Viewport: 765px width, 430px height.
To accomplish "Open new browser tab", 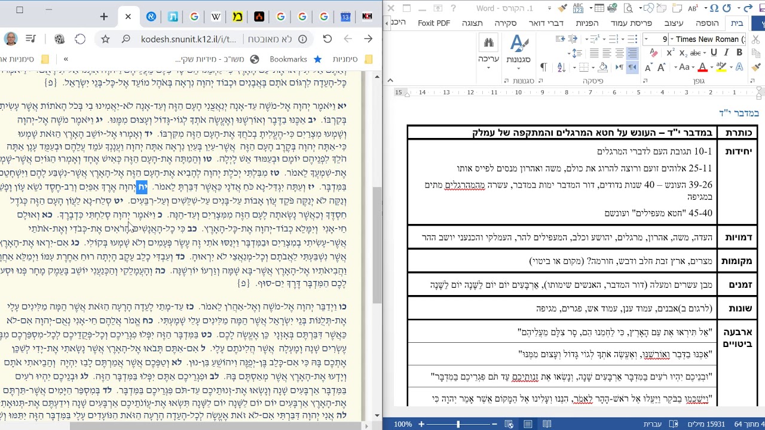I will point(103,17).
